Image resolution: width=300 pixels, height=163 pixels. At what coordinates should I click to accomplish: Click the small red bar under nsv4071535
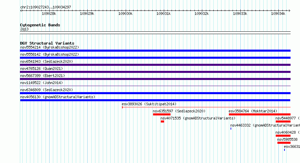coord(162,121)
